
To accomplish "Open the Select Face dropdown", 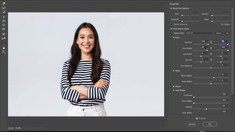I will (x=199, y=33).
